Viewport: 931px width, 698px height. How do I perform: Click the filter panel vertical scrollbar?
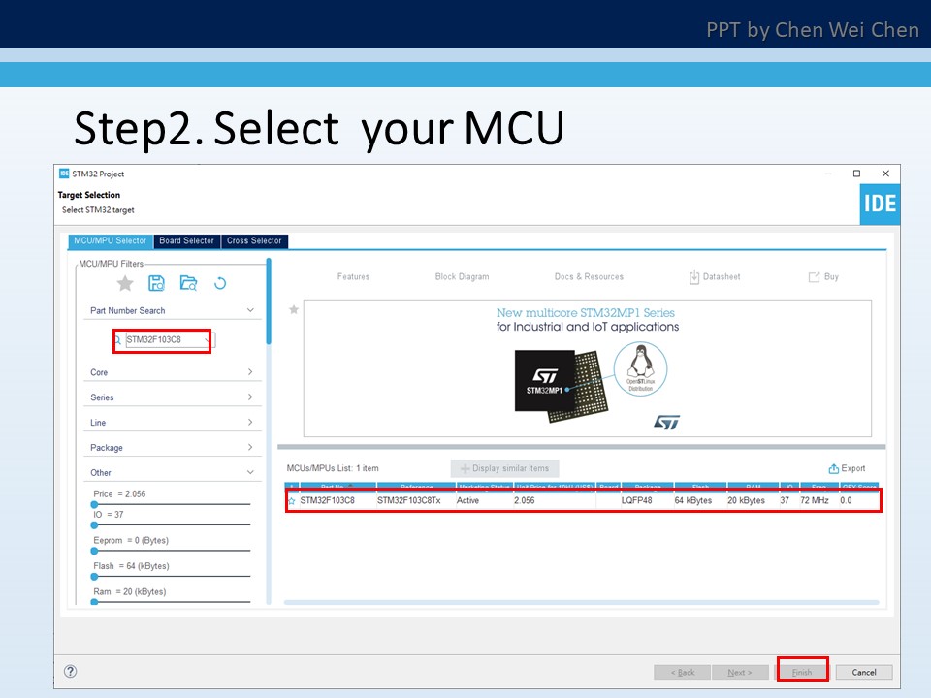click(269, 301)
